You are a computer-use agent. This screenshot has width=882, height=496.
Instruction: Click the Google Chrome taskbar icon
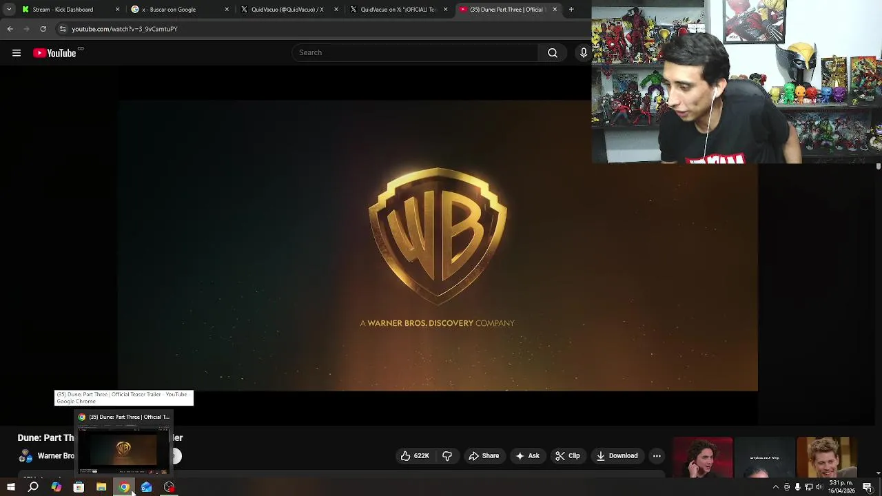pyautogui.click(x=124, y=488)
